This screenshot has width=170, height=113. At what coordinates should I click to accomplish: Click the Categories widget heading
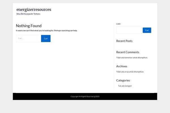click(x=123, y=81)
